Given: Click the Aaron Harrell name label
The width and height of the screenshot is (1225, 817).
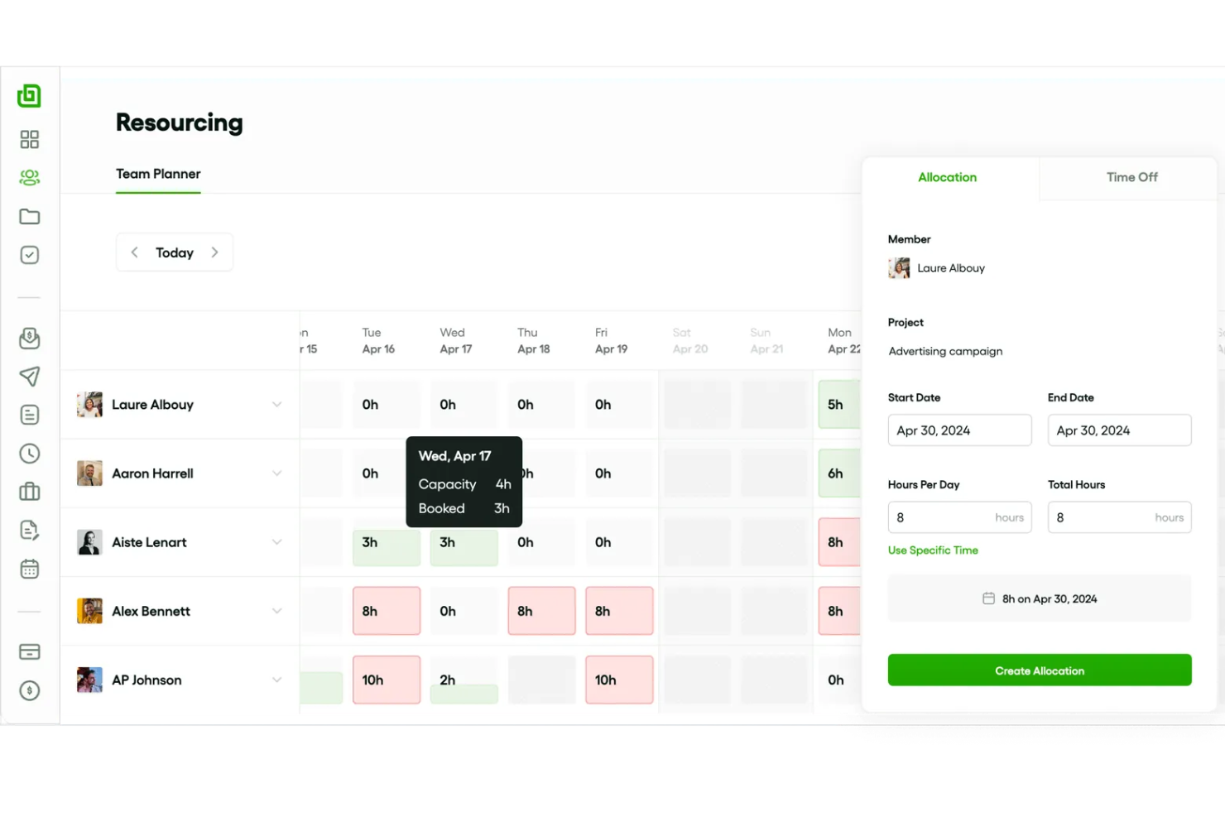Looking at the screenshot, I should 152,473.
